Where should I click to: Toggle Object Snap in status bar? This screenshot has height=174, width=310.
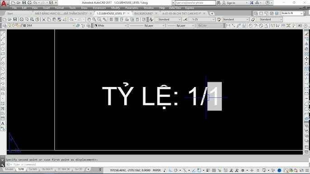(199, 170)
